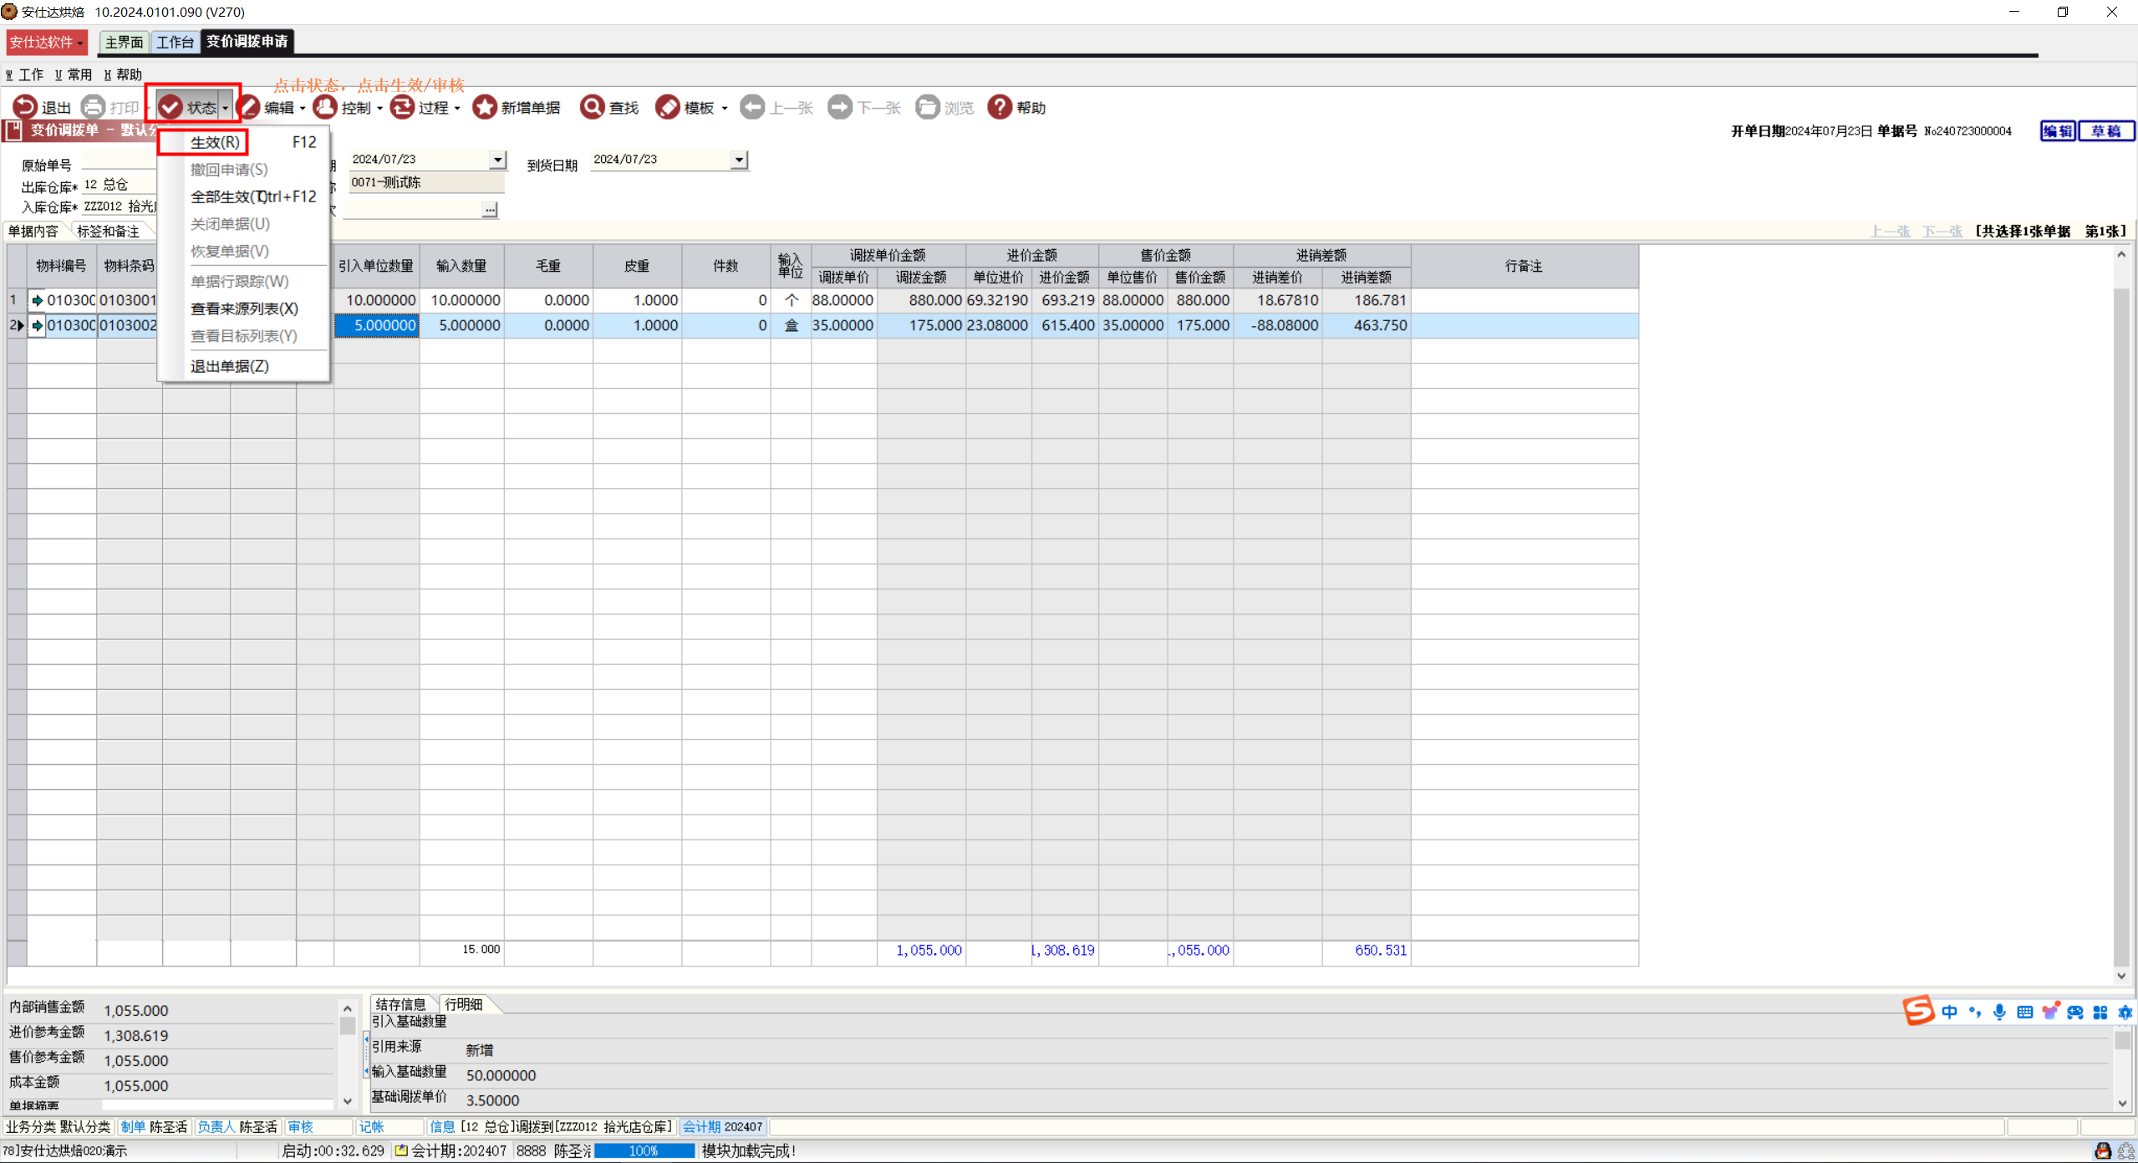Click the 查找 search icon
Viewport: 2138px width, 1163px height.
(x=592, y=107)
